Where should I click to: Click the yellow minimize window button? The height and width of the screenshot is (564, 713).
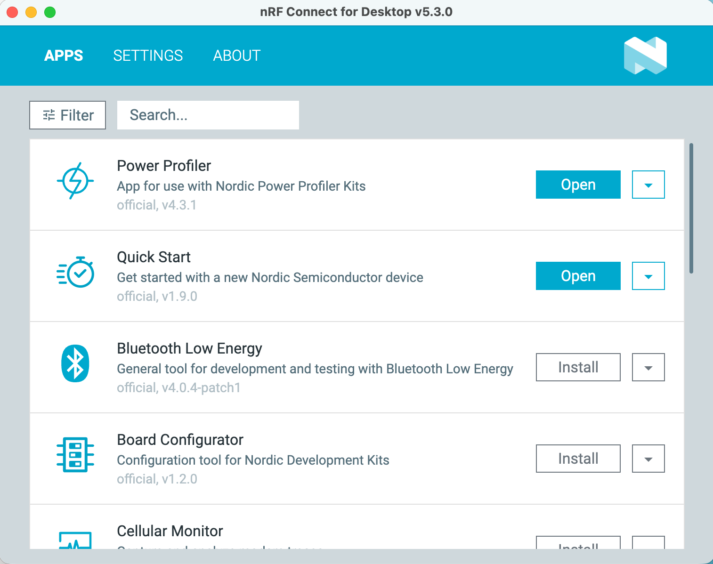click(x=31, y=12)
